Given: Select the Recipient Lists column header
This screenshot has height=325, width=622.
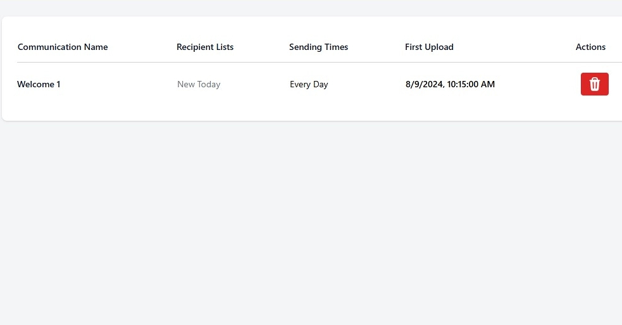Looking at the screenshot, I should coord(205,47).
